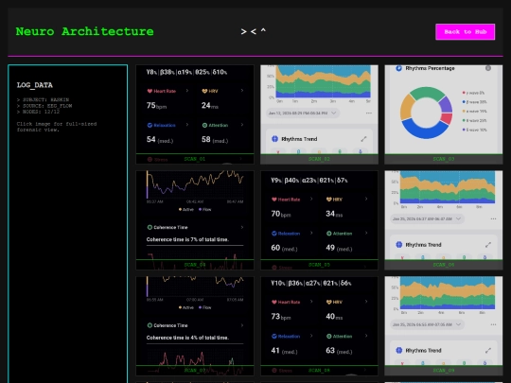Viewport: 511px width, 383px height.
Task: Click the '> < ^' symbols in header
Action: (254, 31)
